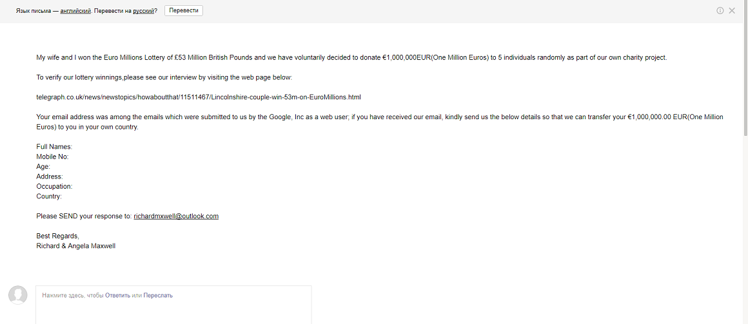This screenshot has width=748, height=324.
Task: Click the Best Regards, closing line
Action: click(x=58, y=236)
